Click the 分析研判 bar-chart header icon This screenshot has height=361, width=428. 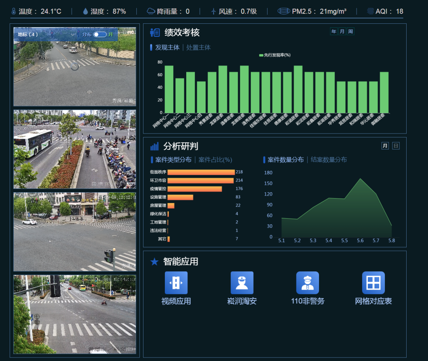[155, 146]
